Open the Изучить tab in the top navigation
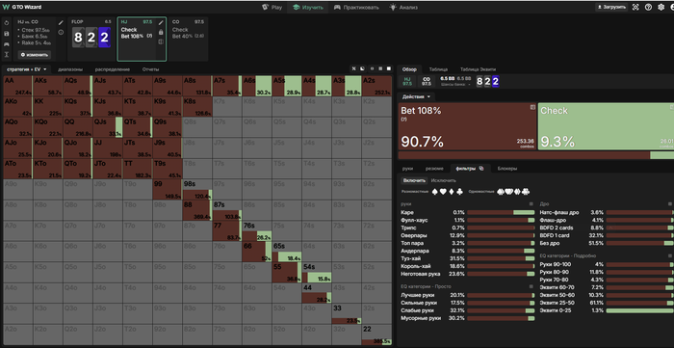674x348 pixels. point(308,8)
